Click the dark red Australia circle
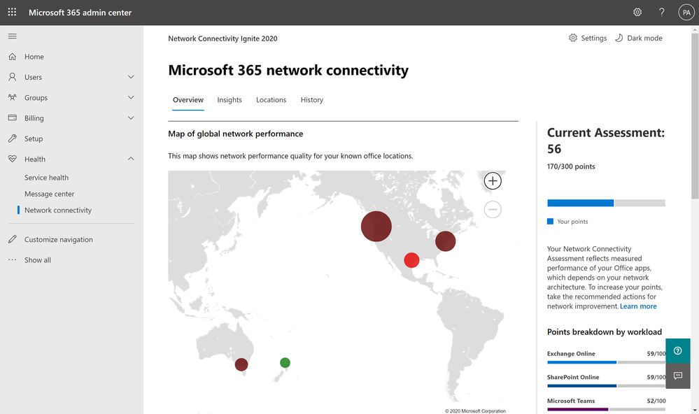 click(x=241, y=364)
